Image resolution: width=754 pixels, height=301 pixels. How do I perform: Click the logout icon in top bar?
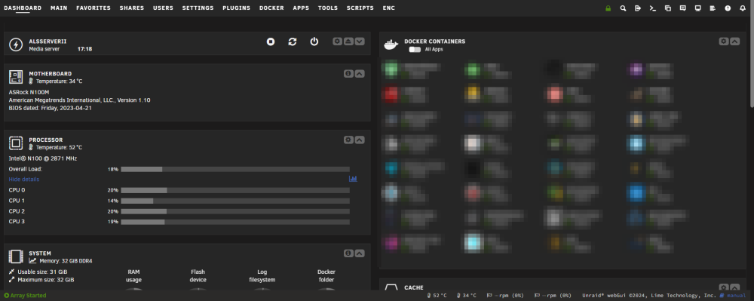pyautogui.click(x=638, y=8)
